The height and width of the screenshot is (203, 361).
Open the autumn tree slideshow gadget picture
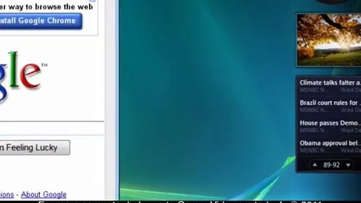[329, 40]
